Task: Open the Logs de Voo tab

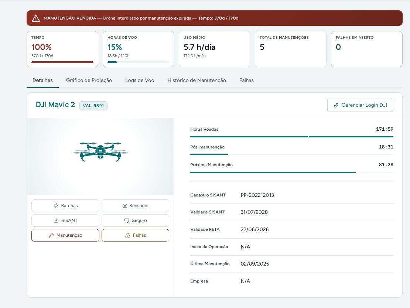Action: click(140, 80)
